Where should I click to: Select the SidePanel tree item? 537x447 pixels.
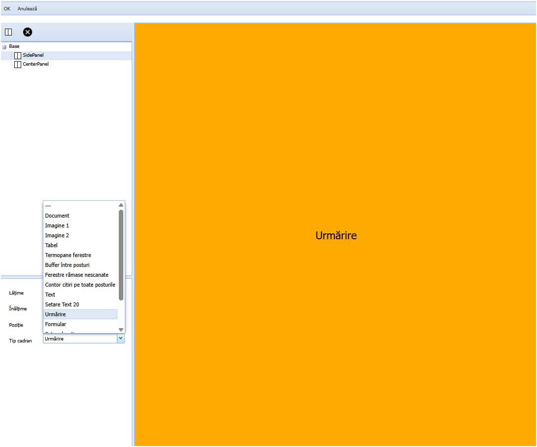(67, 55)
